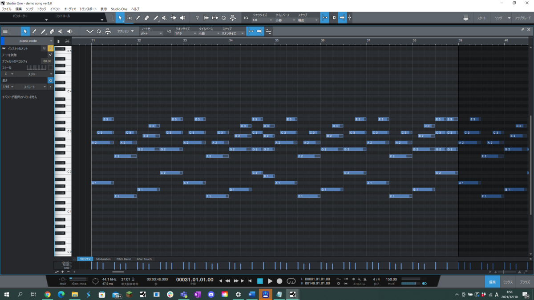Select the editor Mute tool
Image resolution: width=534 pixels, height=300 pixels.
61,32
